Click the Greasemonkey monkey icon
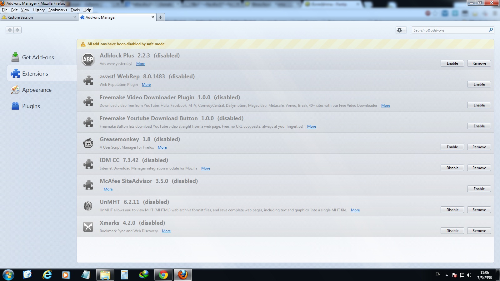The height and width of the screenshot is (281, 500). click(88, 143)
